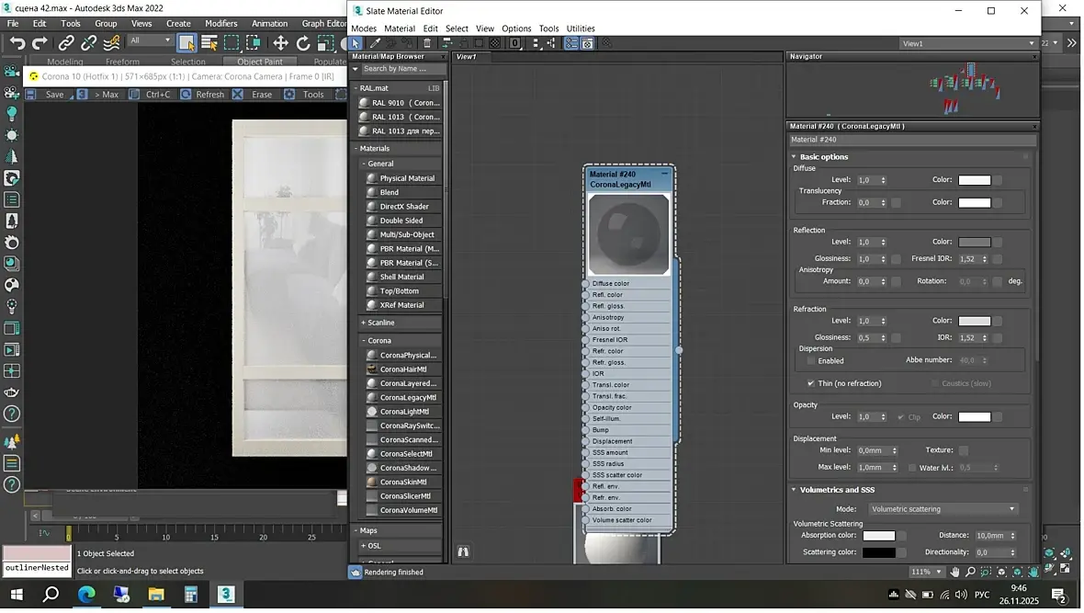Viewport: 1084px width, 613px height.
Task: Expand the Scanline materials group
Action: click(x=380, y=323)
